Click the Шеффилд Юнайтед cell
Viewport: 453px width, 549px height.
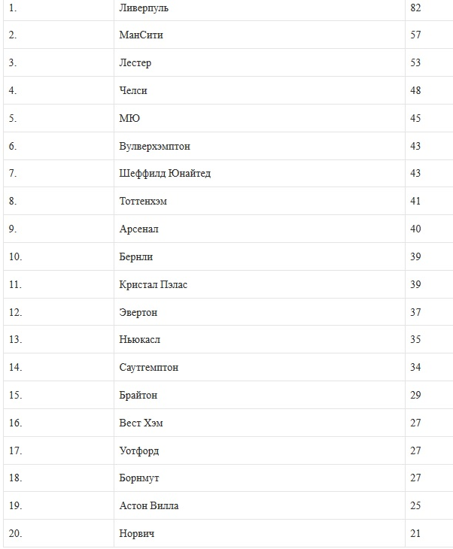click(x=165, y=174)
